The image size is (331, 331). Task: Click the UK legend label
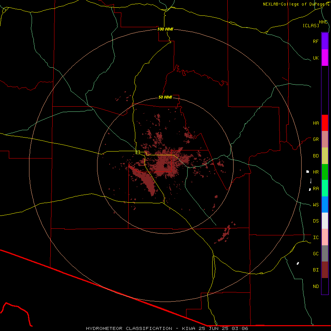[x=316, y=58]
